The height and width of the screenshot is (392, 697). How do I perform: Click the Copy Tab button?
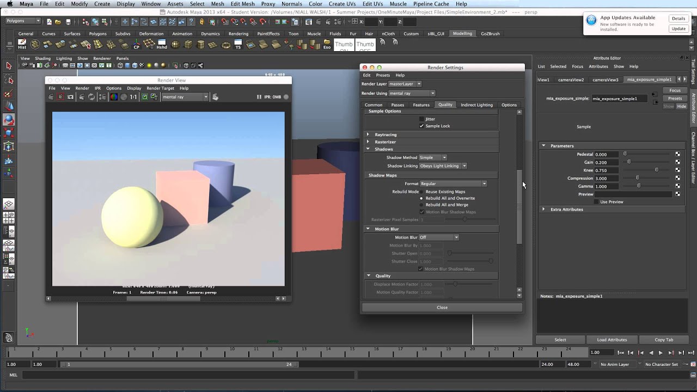click(664, 340)
